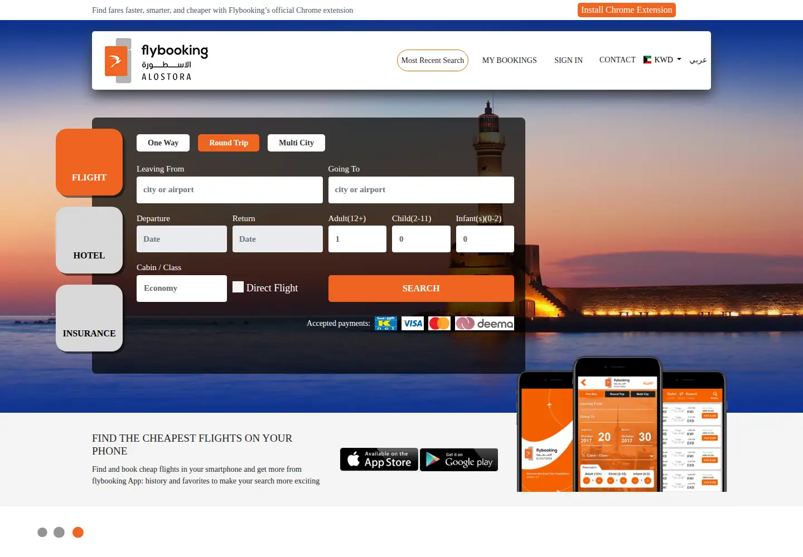
Task: Enable the Direct Flight checkbox
Action: (238, 287)
